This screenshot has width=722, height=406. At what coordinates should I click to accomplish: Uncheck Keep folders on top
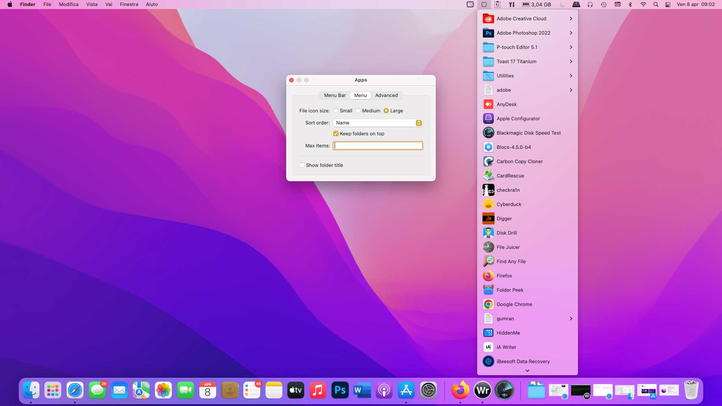point(336,133)
